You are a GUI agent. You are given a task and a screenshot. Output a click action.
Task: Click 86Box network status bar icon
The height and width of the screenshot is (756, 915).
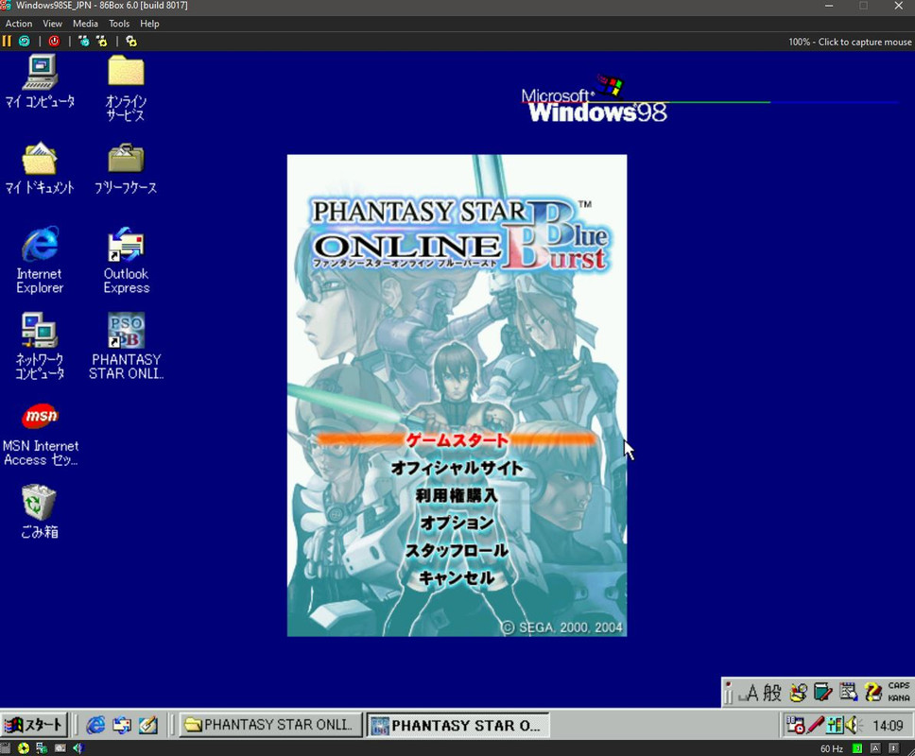click(42, 748)
